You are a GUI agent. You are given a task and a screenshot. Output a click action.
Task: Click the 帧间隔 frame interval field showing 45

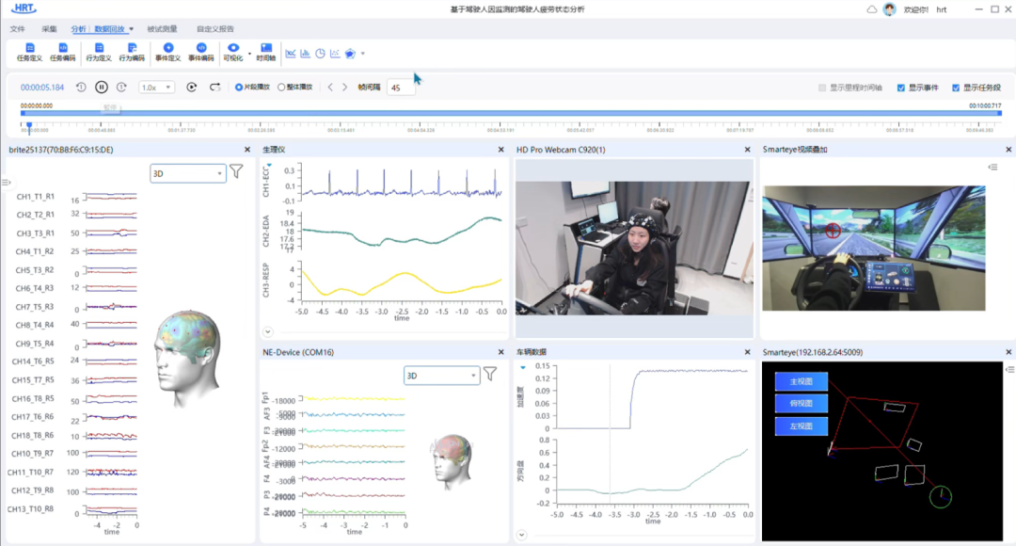tap(401, 88)
